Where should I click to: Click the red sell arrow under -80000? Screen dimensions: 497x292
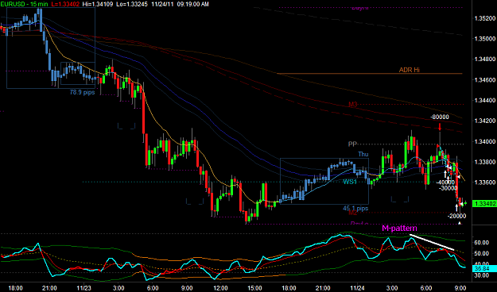(x=440, y=127)
